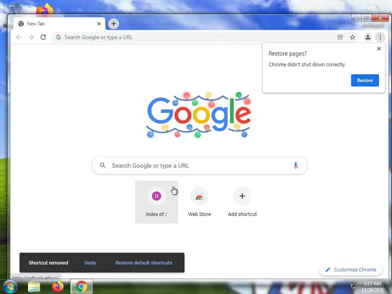This screenshot has width=392, height=294.
Task: Click Undo in the shortcut removed toast
Action: (90, 263)
